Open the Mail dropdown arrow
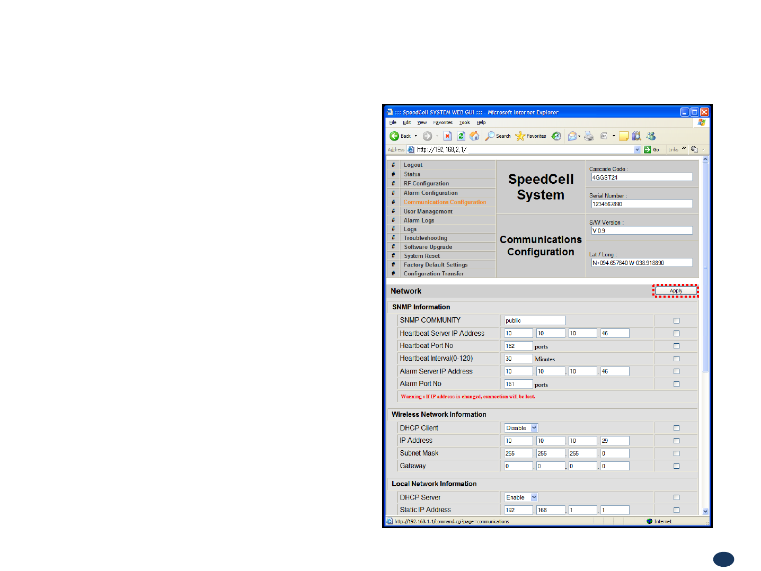 click(579, 136)
